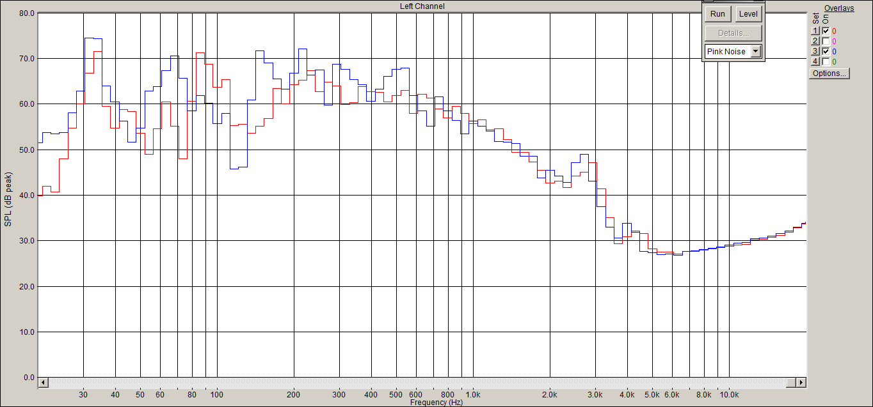The image size is (873, 407).
Task: Click the 80.0 dB axis value
Action: (x=27, y=13)
